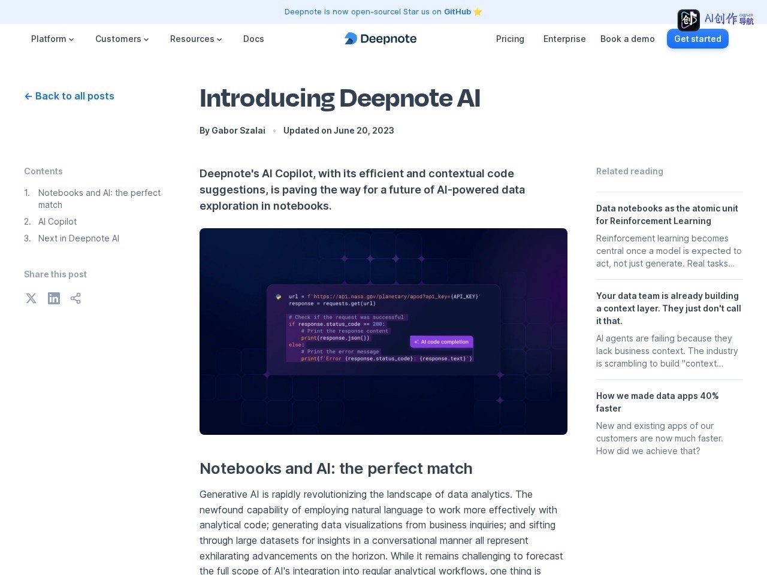Jump to AI Copilot contents entry
Image resolution: width=767 pixels, height=575 pixels.
pos(58,222)
